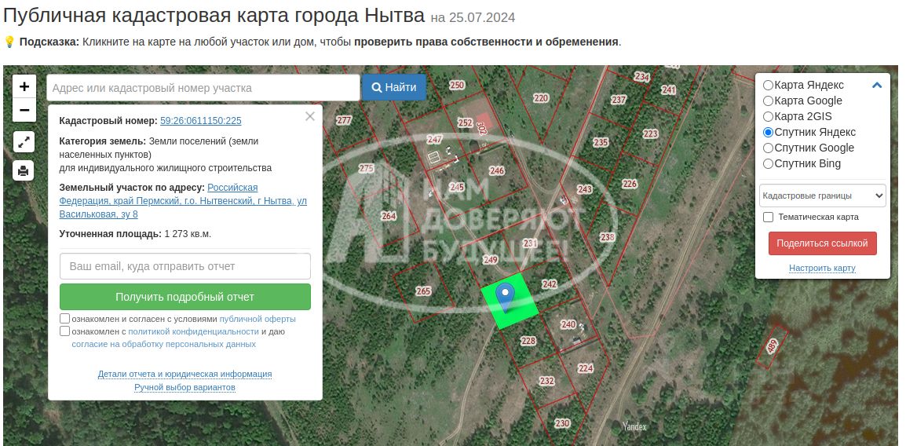Close the parcel info popup
The image size is (906, 446).
pyautogui.click(x=309, y=116)
